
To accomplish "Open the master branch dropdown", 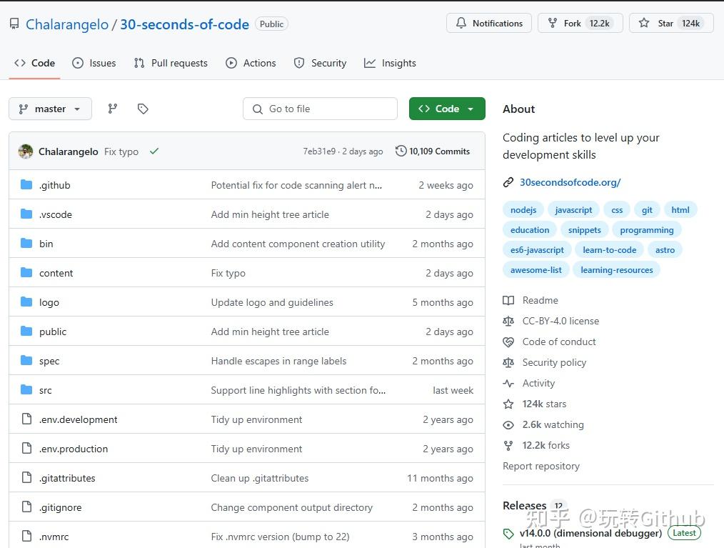I will click(50, 109).
